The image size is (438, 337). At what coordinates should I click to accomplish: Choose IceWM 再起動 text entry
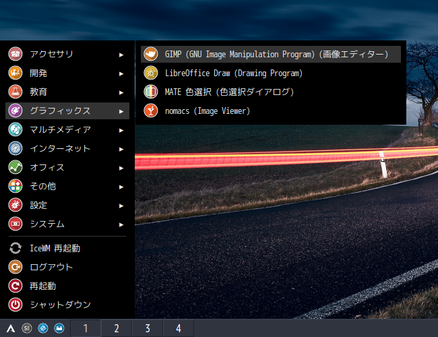click(x=55, y=248)
